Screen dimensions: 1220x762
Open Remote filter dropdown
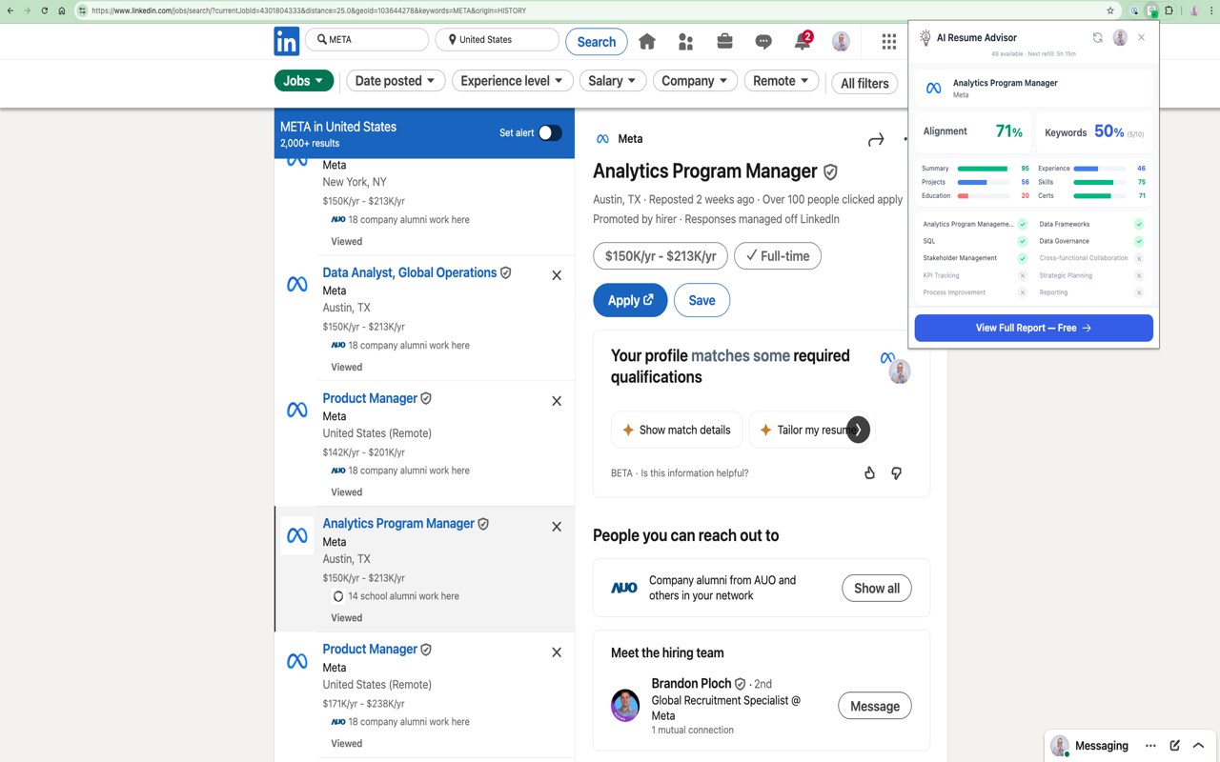click(782, 81)
